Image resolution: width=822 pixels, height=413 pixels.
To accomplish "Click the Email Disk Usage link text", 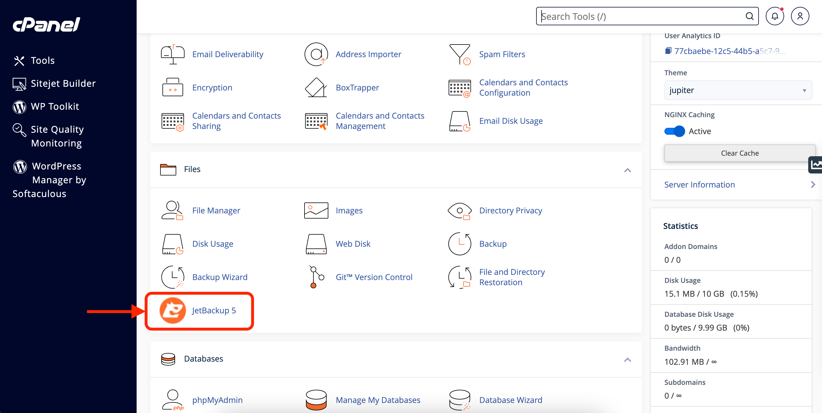I will [511, 121].
